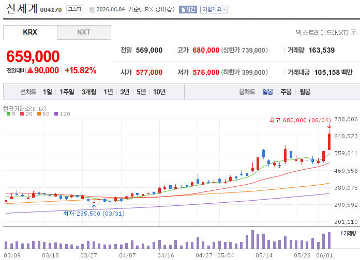Open the 기업개요 dropdown
The height and width of the screenshot is (260, 360).
pos(214,9)
